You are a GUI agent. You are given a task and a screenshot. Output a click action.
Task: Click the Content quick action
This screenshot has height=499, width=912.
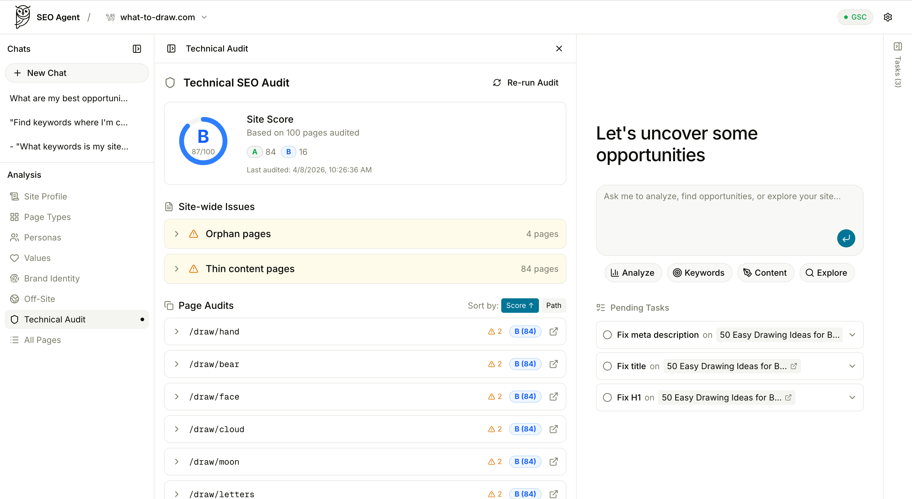(765, 273)
